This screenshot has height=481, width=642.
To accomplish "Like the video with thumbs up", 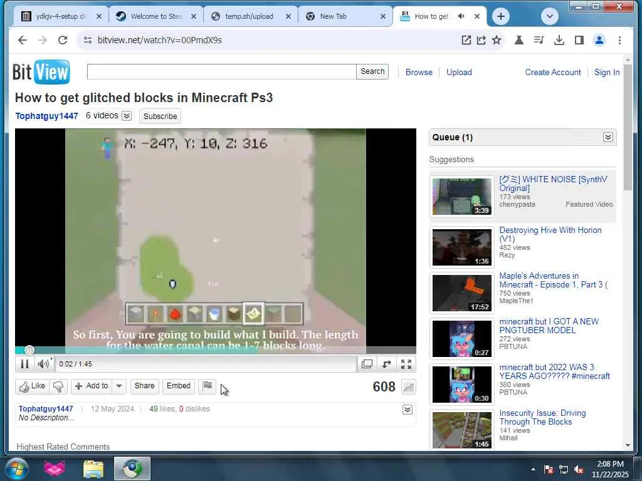I will coord(33,386).
